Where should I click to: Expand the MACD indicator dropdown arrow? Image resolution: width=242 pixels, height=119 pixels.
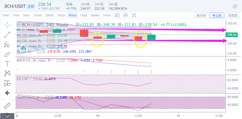click(53, 60)
